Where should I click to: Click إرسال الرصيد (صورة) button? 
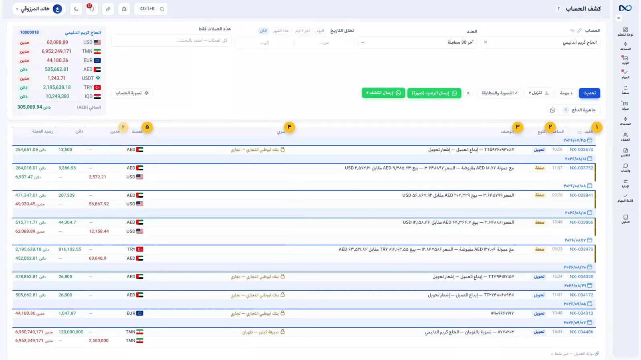tap(434, 93)
